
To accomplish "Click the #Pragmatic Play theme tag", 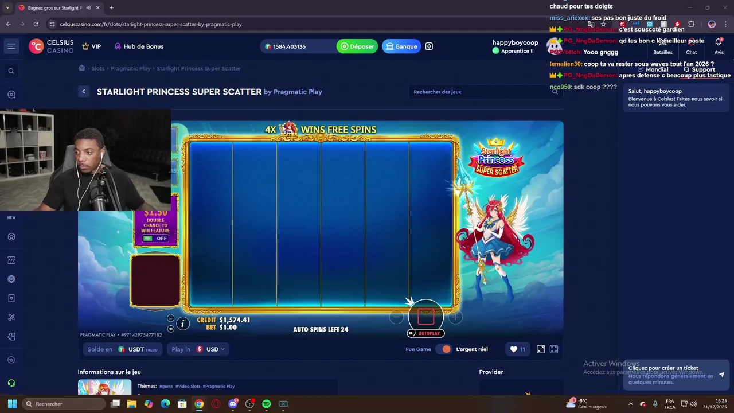I will 218,387.
